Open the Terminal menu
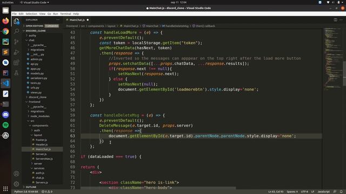This screenshot has width=346, height=194. 65,14
